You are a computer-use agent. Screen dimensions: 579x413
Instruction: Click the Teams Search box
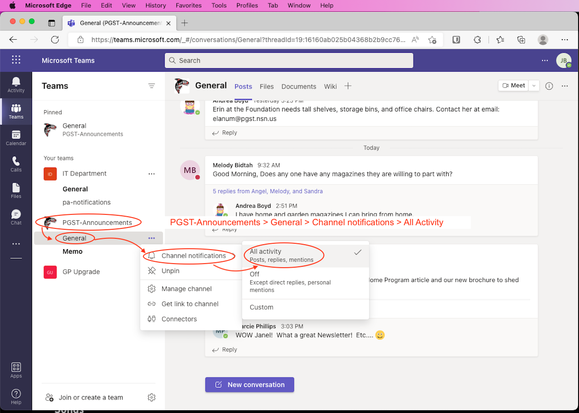coord(289,60)
